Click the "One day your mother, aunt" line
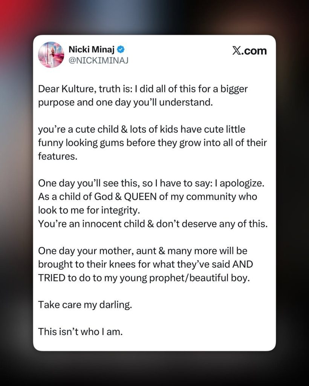The height and width of the screenshot is (386, 309). pos(142,251)
